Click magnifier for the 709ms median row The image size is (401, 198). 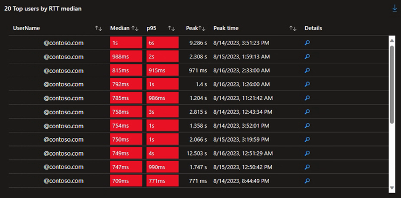pos(307,181)
